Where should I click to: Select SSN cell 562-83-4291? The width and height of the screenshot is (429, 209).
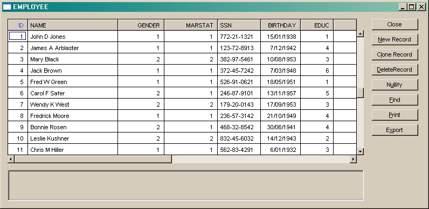[x=239, y=149]
